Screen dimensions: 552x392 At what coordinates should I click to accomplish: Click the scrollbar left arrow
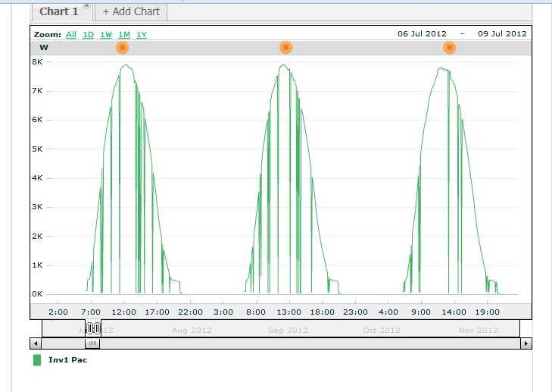click(x=36, y=343)
